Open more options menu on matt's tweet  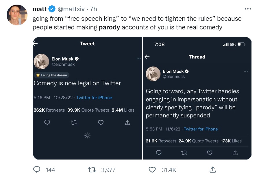tap(248, 9)
